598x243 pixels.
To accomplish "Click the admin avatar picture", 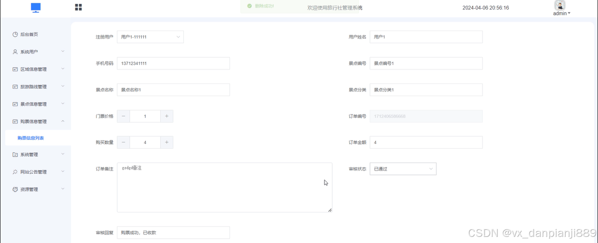I will [x=560, y=5].
